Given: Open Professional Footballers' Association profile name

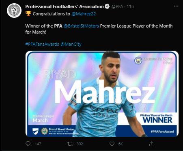Looking at the screenshot, I should pyautogui.click(x=65, y=6).
